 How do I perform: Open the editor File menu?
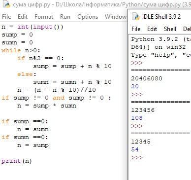click(6, 17)
